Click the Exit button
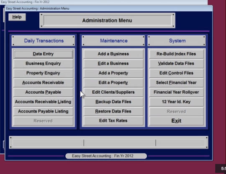Screen dimensions: 226x174 [177, 121]
